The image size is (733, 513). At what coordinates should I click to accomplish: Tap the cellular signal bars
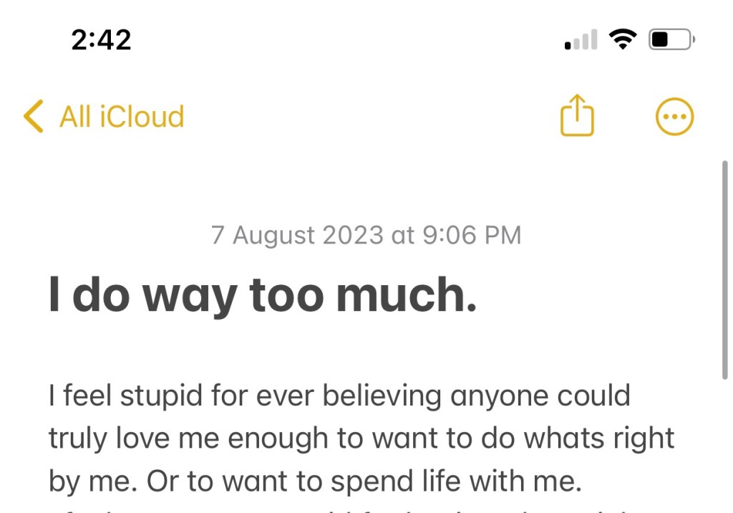pos(581,40)
